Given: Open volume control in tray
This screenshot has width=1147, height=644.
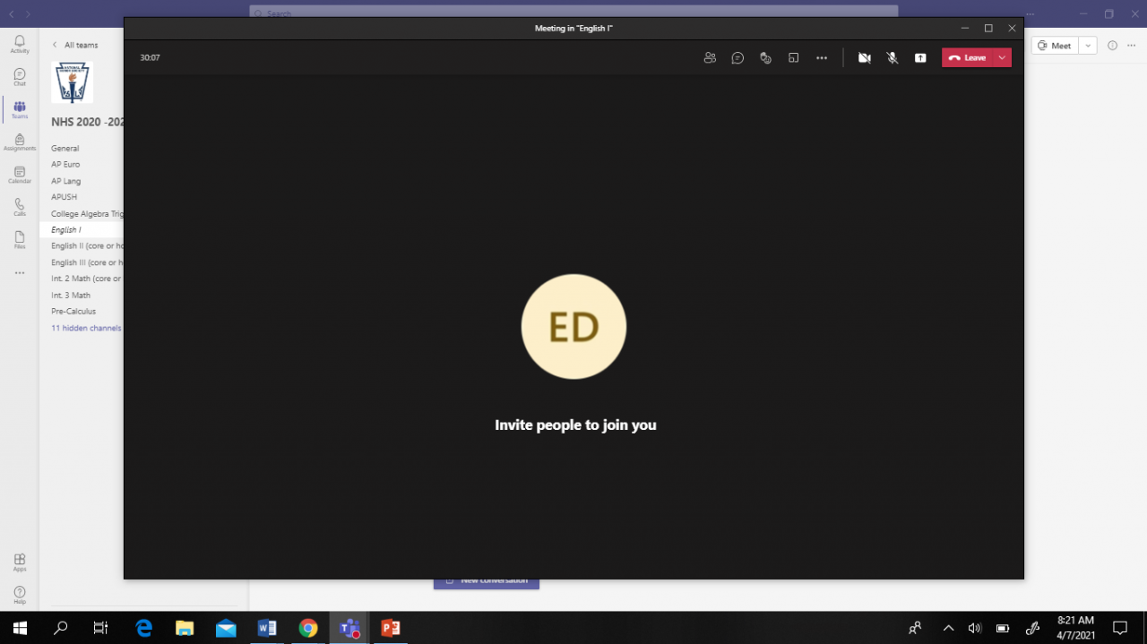Looking at the screenshot, I should pos(975,628).
